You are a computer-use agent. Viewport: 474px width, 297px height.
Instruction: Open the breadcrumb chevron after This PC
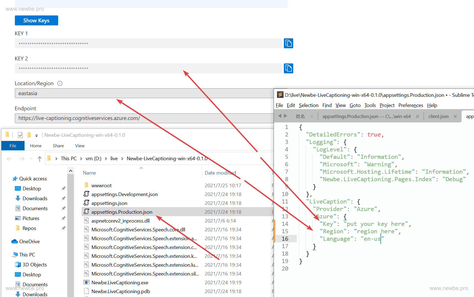click(x=81, y=158)
